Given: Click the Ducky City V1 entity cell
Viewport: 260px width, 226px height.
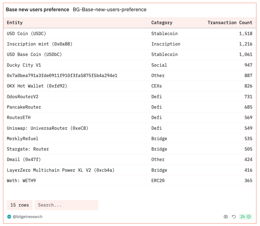Looking at the screenshot, I should [24, 65].
